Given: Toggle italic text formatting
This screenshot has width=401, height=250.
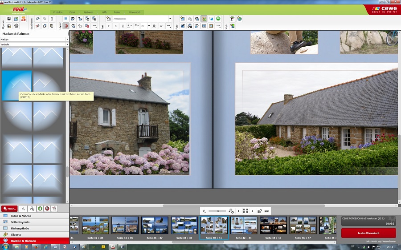Looking at the screenshot, I should click(115, 26).
